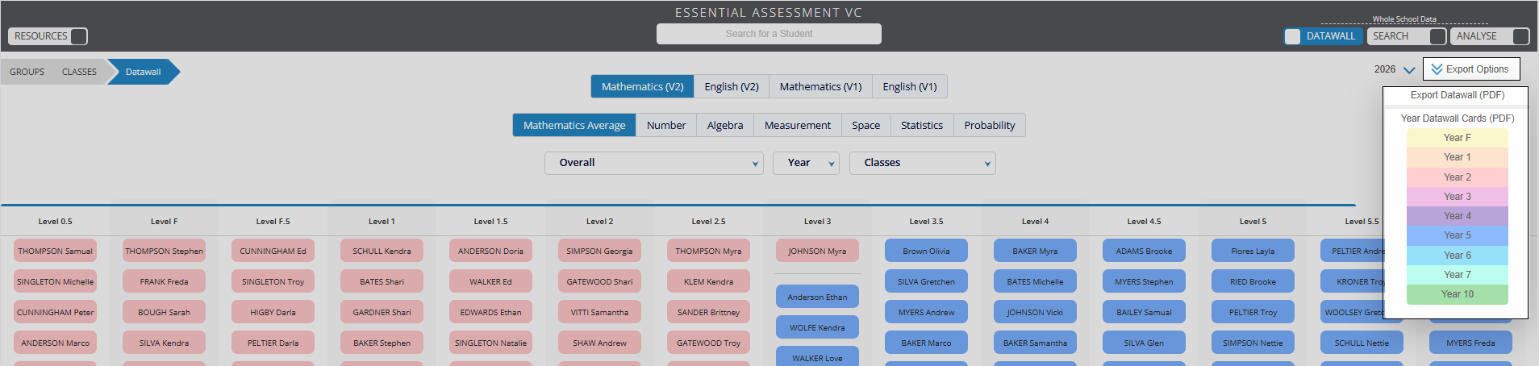Viewport: 1539px width, 366px height.
Task: Select the Number strand
Action: point(666,125)
